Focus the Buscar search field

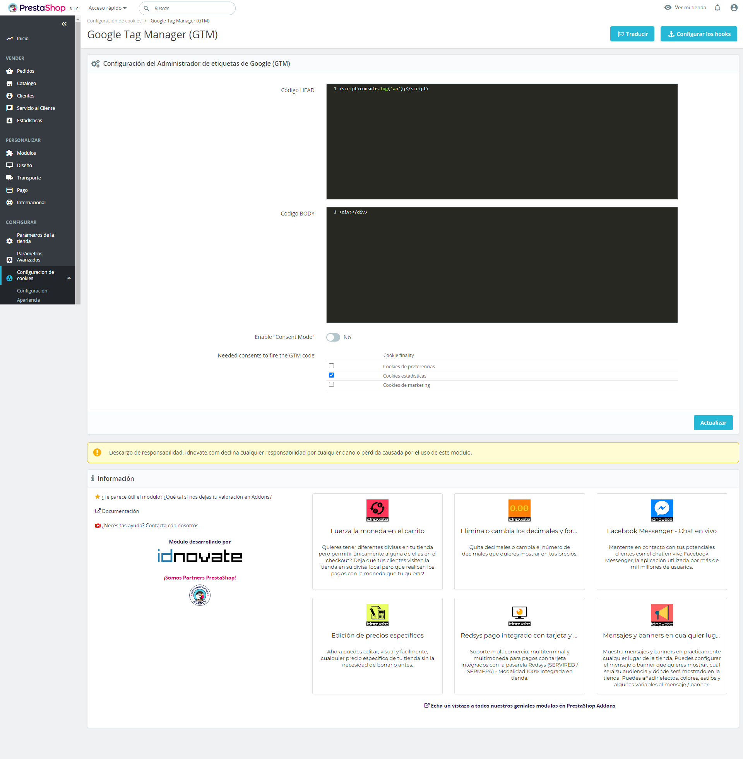(x=191, y=8)
